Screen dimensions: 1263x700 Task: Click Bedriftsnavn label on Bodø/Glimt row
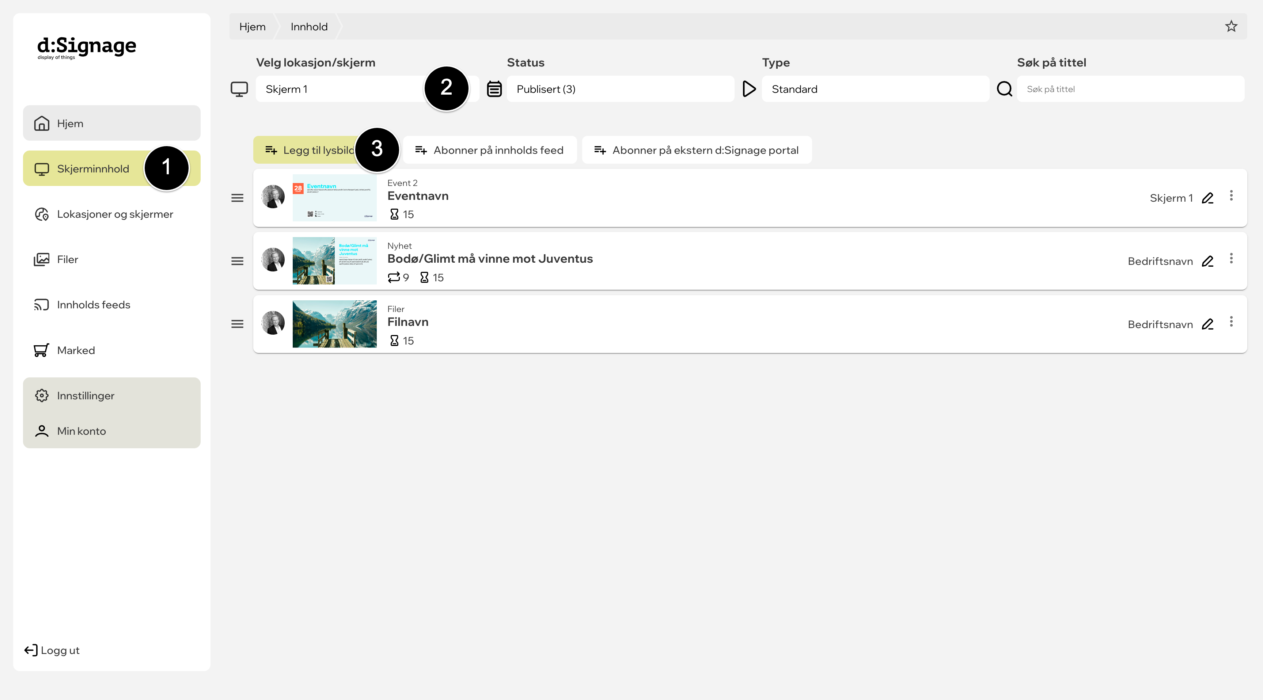(x=1161, y=261)
